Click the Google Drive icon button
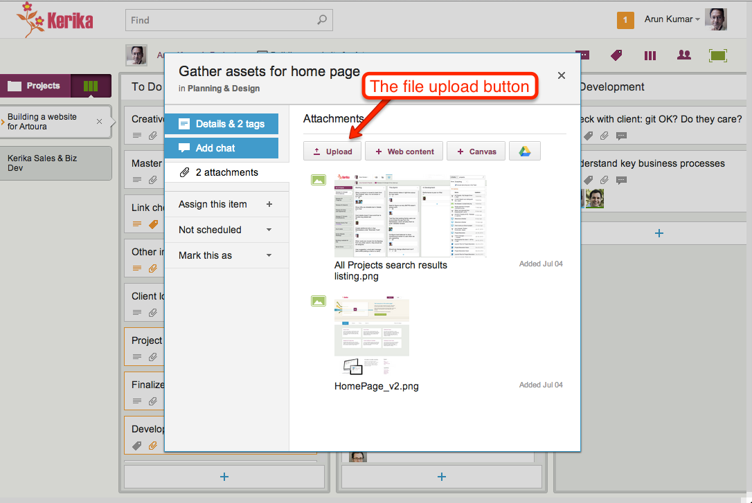The width and height of the screenshot is (752, 503). point(525,152)
